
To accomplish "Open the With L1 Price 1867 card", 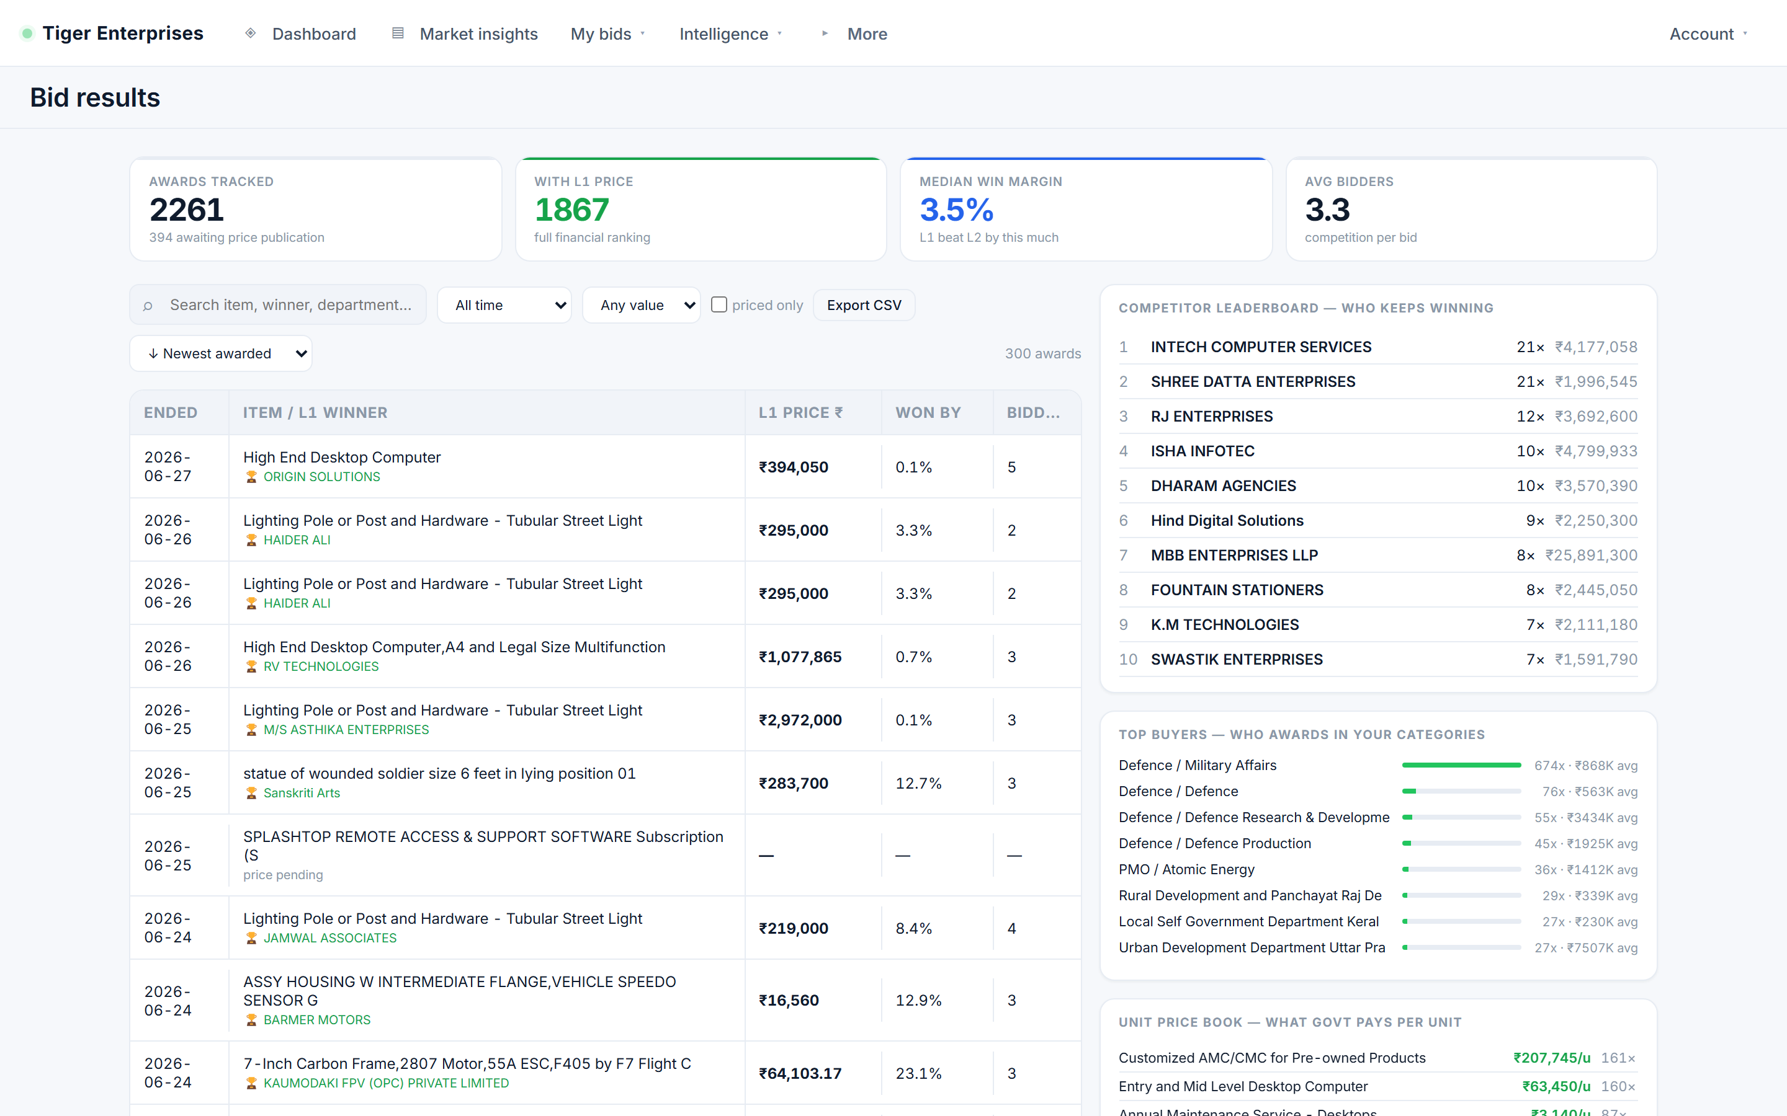I will click(701, 210).
